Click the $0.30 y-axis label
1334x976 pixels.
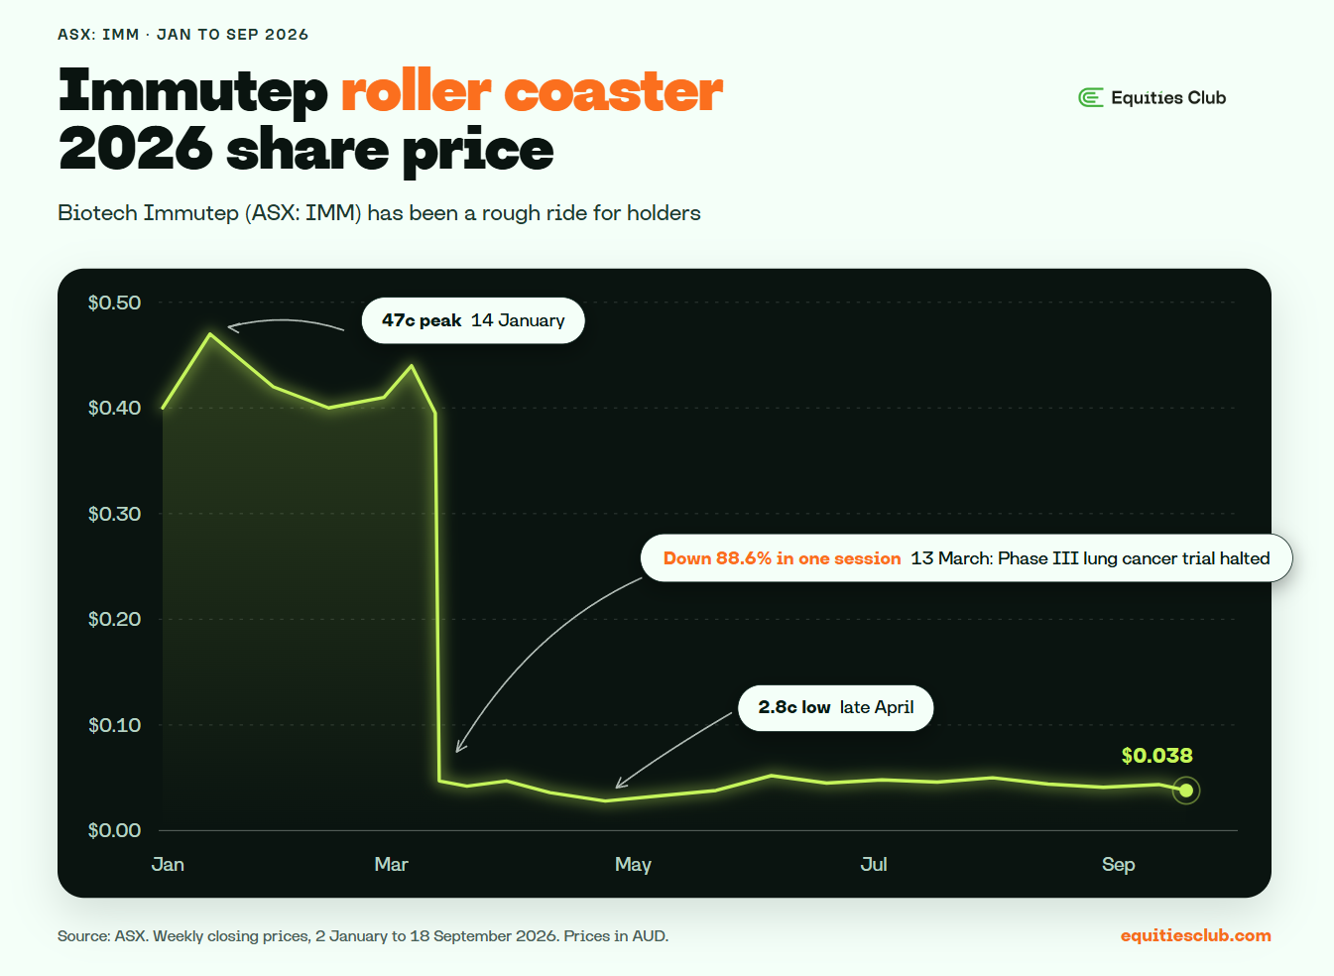[114, 514]
